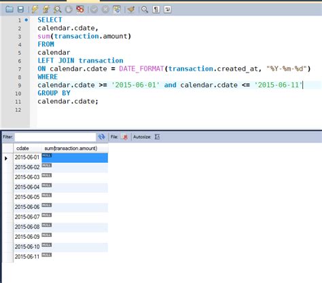Viewport: 322px width, 283px height.
Task: Toggle continue-on-error icon in toolbar
Action: point(80,10)
